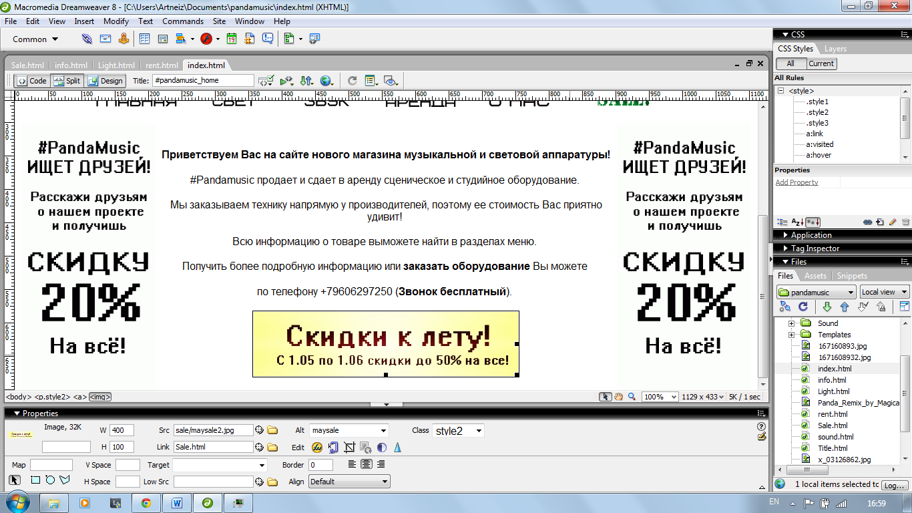912x513 pixels.
Task: Click the Log button in Files panel
Action: tap(895, 485)
